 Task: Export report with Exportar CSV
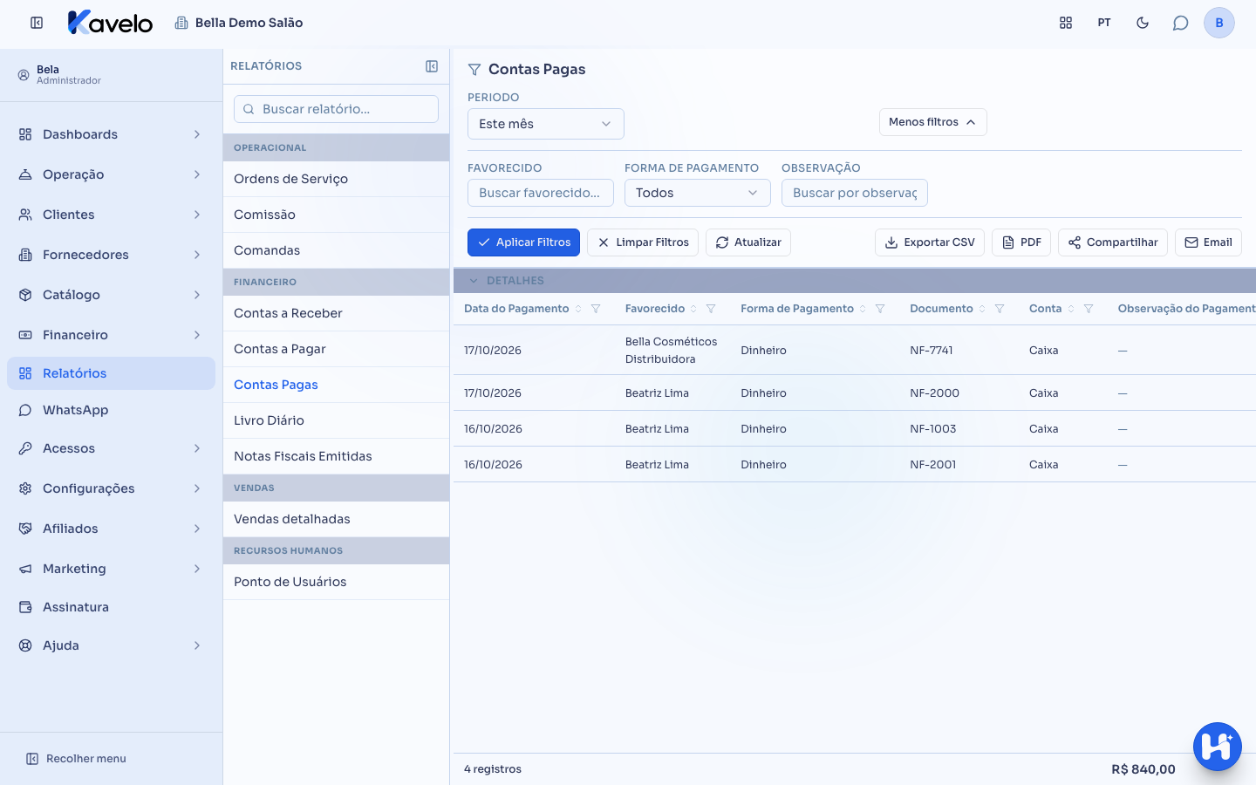930,242
